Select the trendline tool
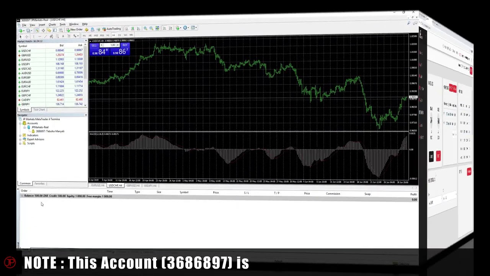 tap(46, 36)
